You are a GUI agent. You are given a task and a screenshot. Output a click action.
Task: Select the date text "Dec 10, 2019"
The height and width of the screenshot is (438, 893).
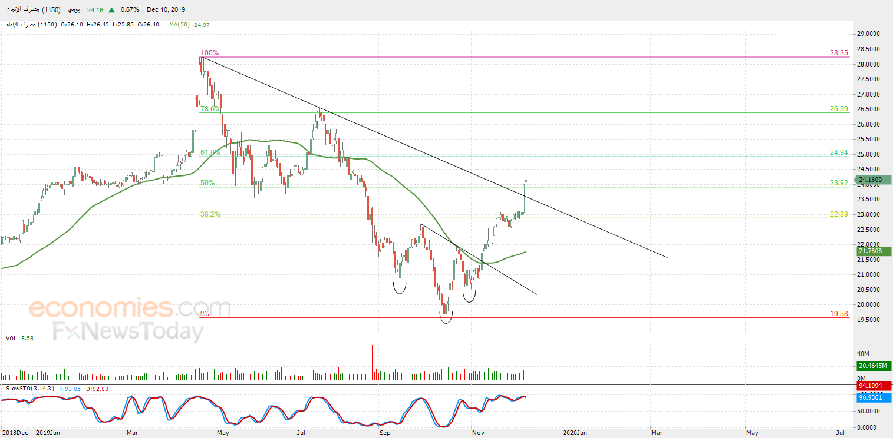coord(166,9)
